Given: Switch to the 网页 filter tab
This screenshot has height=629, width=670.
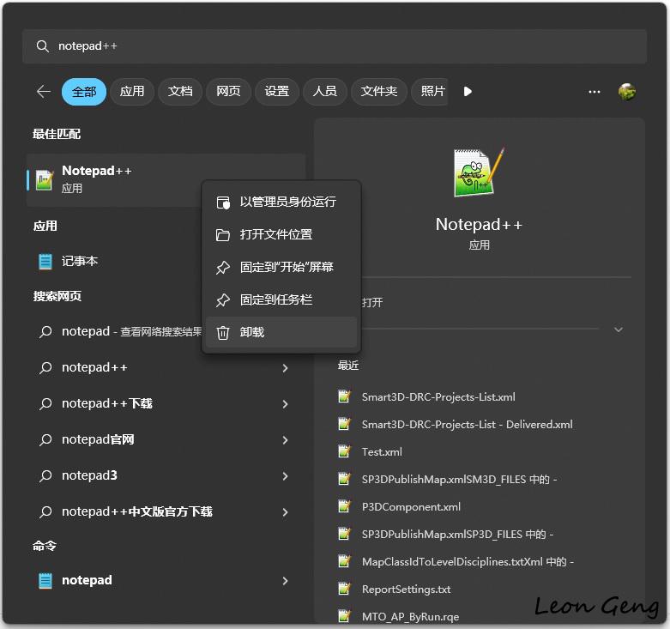Looking at the screenshot, I should coord(228,92).
